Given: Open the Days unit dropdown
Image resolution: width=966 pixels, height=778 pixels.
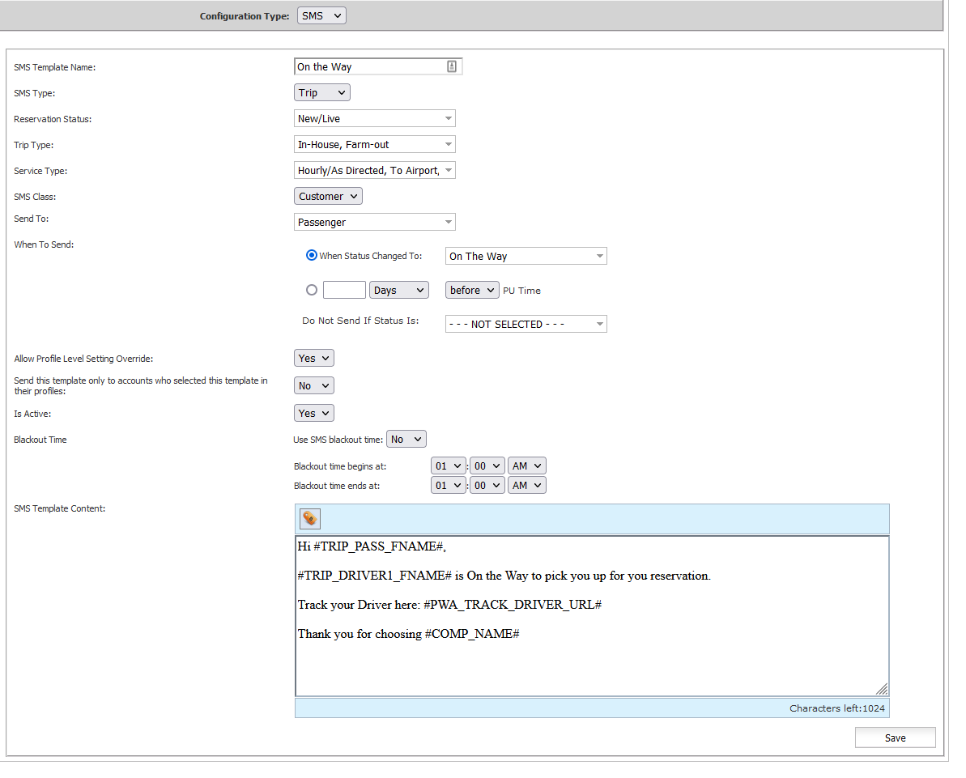Looking at the screenshot, I should (x=398, y=290).
